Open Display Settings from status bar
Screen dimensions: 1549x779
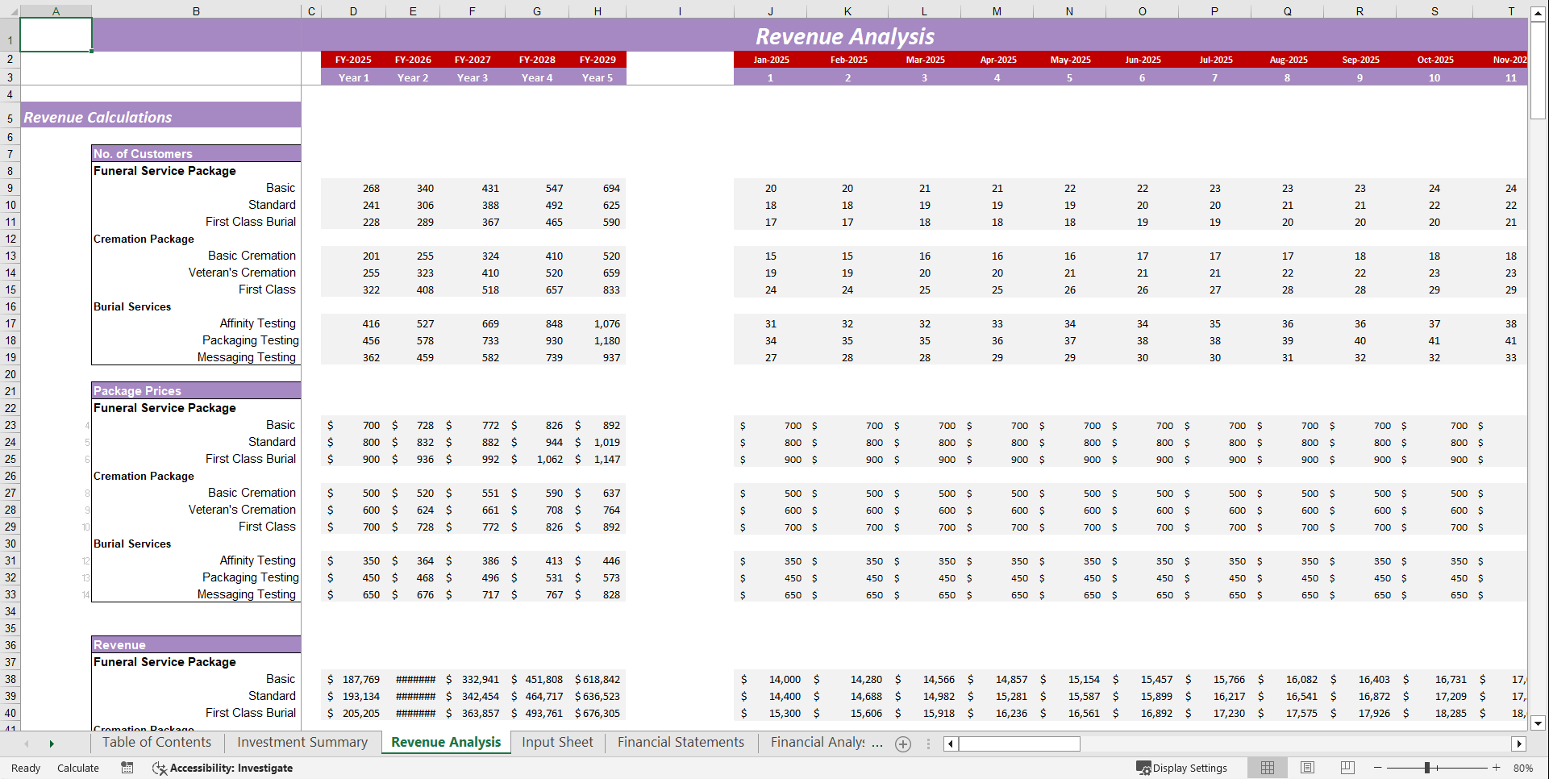point(1182,768)
